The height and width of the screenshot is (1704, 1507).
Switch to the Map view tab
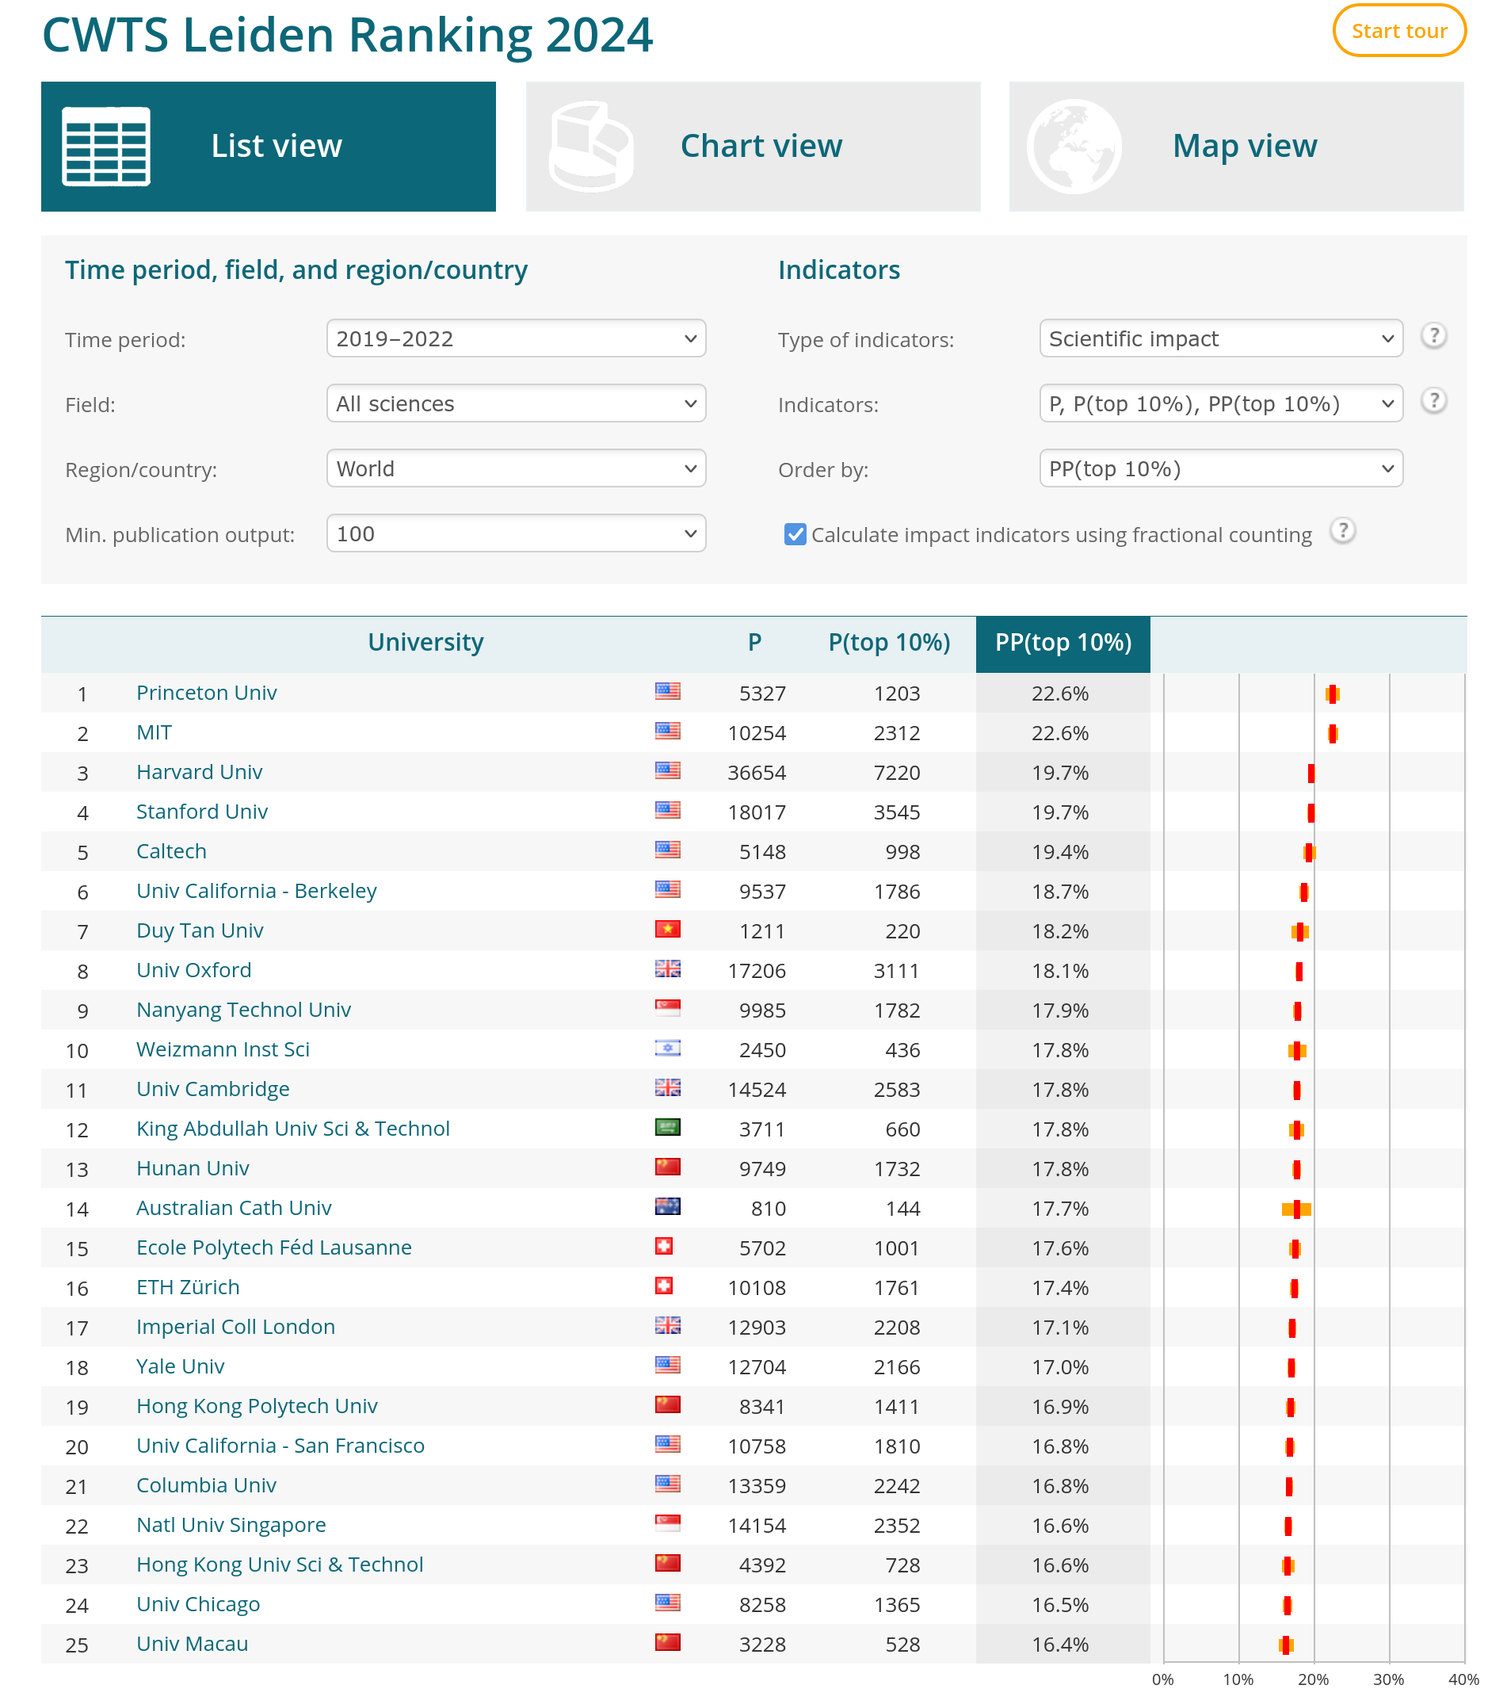click(1236, 146)
